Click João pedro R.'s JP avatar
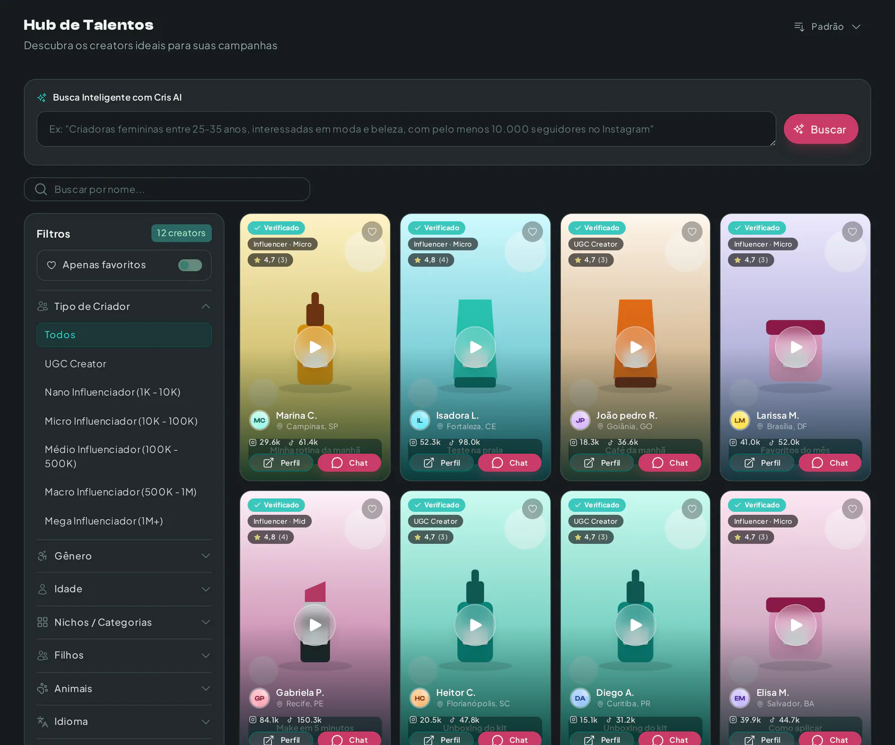 coord(580,420)
